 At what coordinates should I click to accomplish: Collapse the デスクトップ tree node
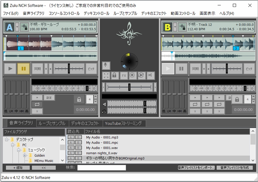7,140
